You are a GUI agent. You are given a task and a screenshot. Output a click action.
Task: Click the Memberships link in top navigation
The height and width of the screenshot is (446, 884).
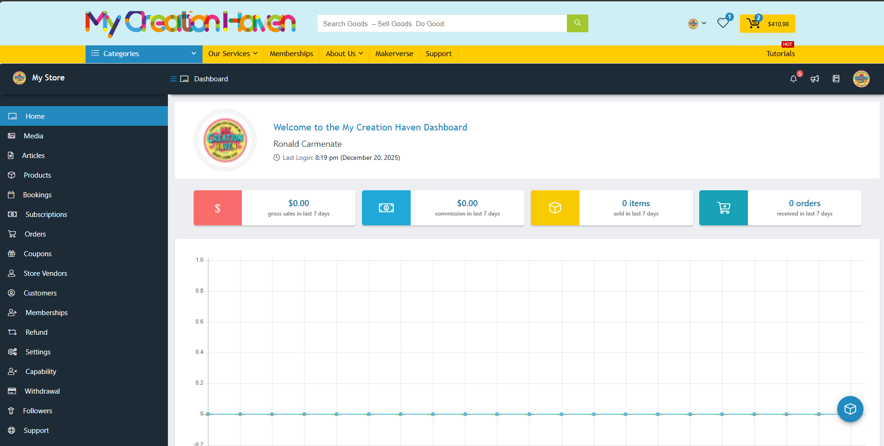click(x=291, y=54)
